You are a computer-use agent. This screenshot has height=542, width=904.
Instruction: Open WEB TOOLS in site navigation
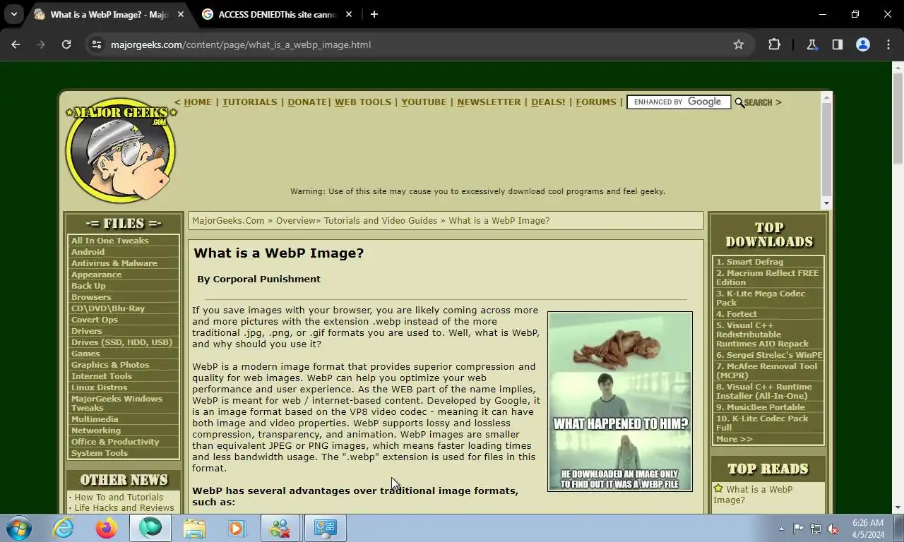pyautogui.click(x=363, y=102)
